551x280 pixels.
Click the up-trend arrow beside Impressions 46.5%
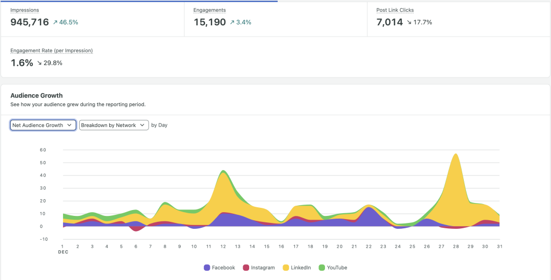pyautogui.click(x=54, y=22)
